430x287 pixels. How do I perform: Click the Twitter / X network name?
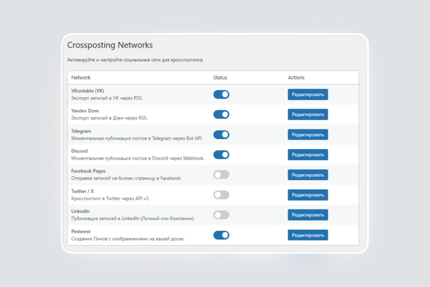point(82,191)
